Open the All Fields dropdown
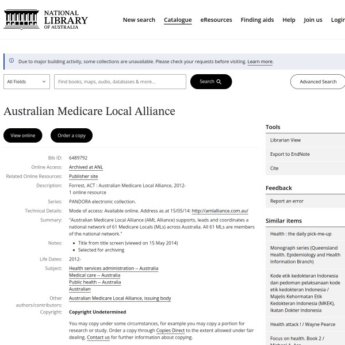Image resolution: width=345 pixels, height=345 pixels. (26, 82)
